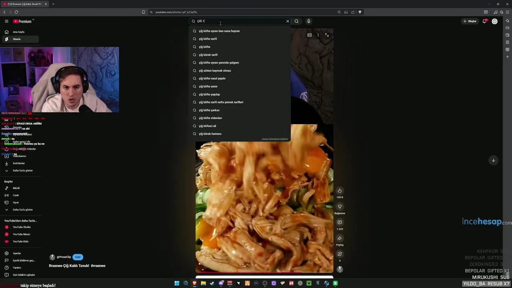Choose suggestion 'çiğ köfte tarifi'
Image resolution: width=512 pixels, height=288 pixels.
coord(240,39)
